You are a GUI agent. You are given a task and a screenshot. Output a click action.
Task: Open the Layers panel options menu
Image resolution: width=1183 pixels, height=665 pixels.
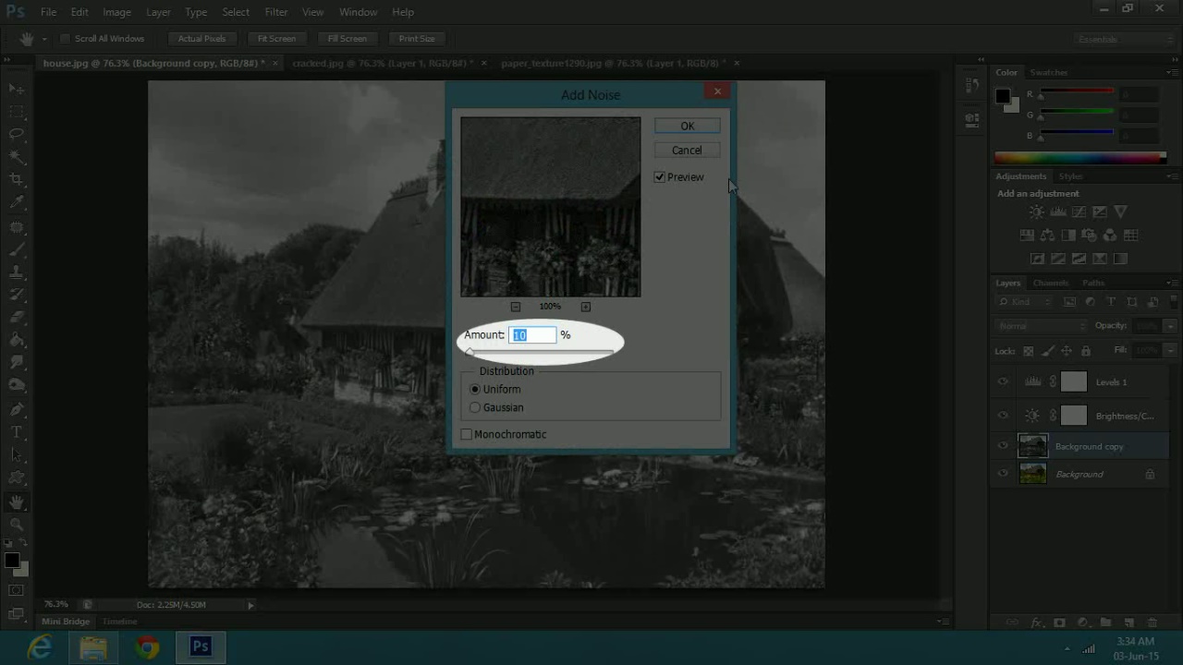(x=1171, y=284)
